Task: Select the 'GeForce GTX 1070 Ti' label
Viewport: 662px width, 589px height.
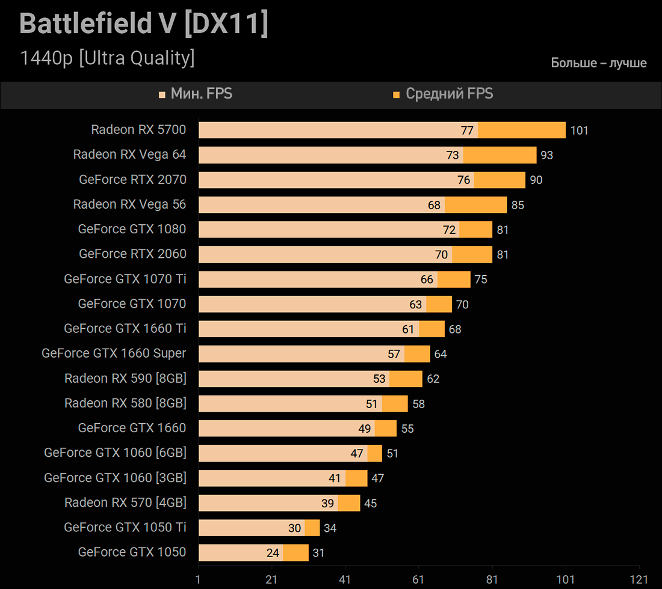Action: coord(125,279)
